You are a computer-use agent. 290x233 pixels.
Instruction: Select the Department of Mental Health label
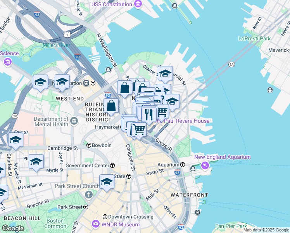[x=51, y=122]
